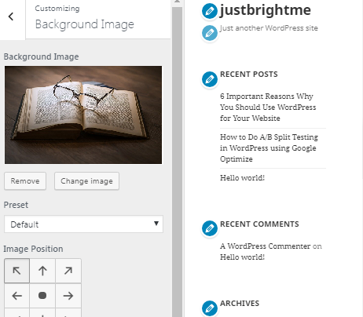This screenshot has width=363, height=317.
Task: Open the Preset dropdown showing Default
Action: [x=83, y=224]
